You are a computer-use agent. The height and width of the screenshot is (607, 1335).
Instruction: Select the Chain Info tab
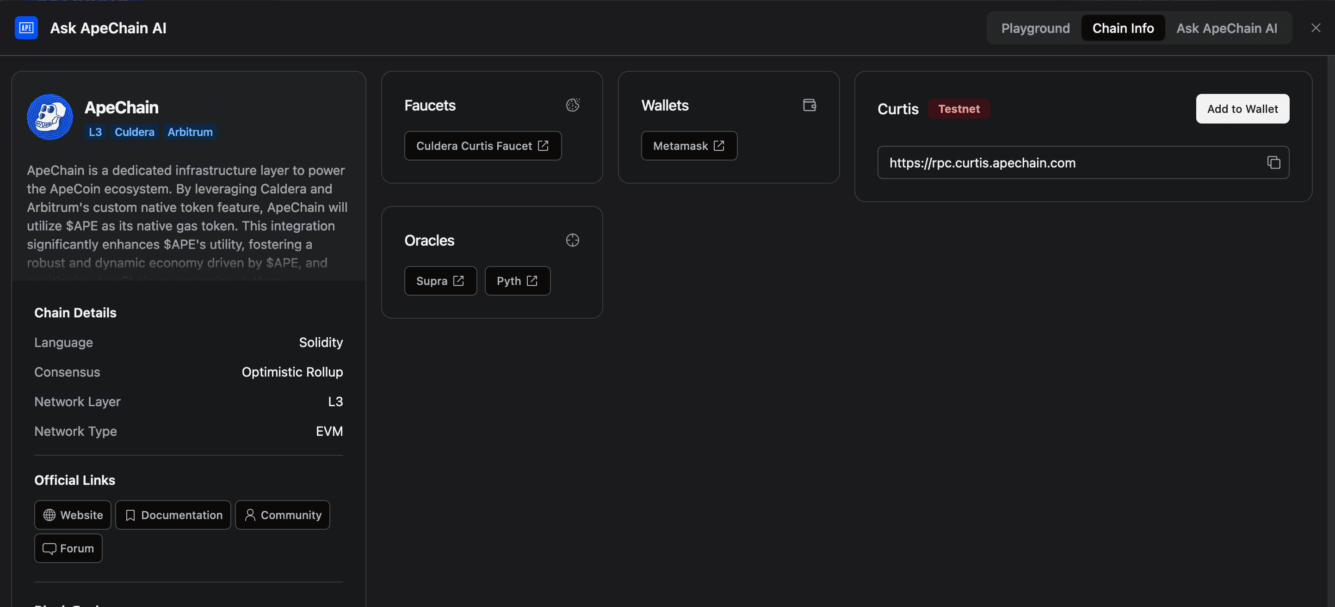pyautogui.click(x=1123, y=28)
